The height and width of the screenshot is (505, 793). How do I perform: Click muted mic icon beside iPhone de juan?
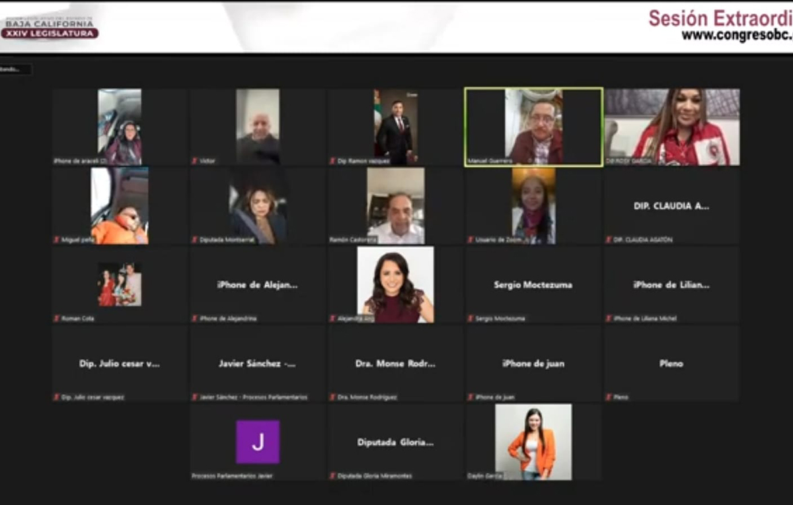click(x=471, y=397)
